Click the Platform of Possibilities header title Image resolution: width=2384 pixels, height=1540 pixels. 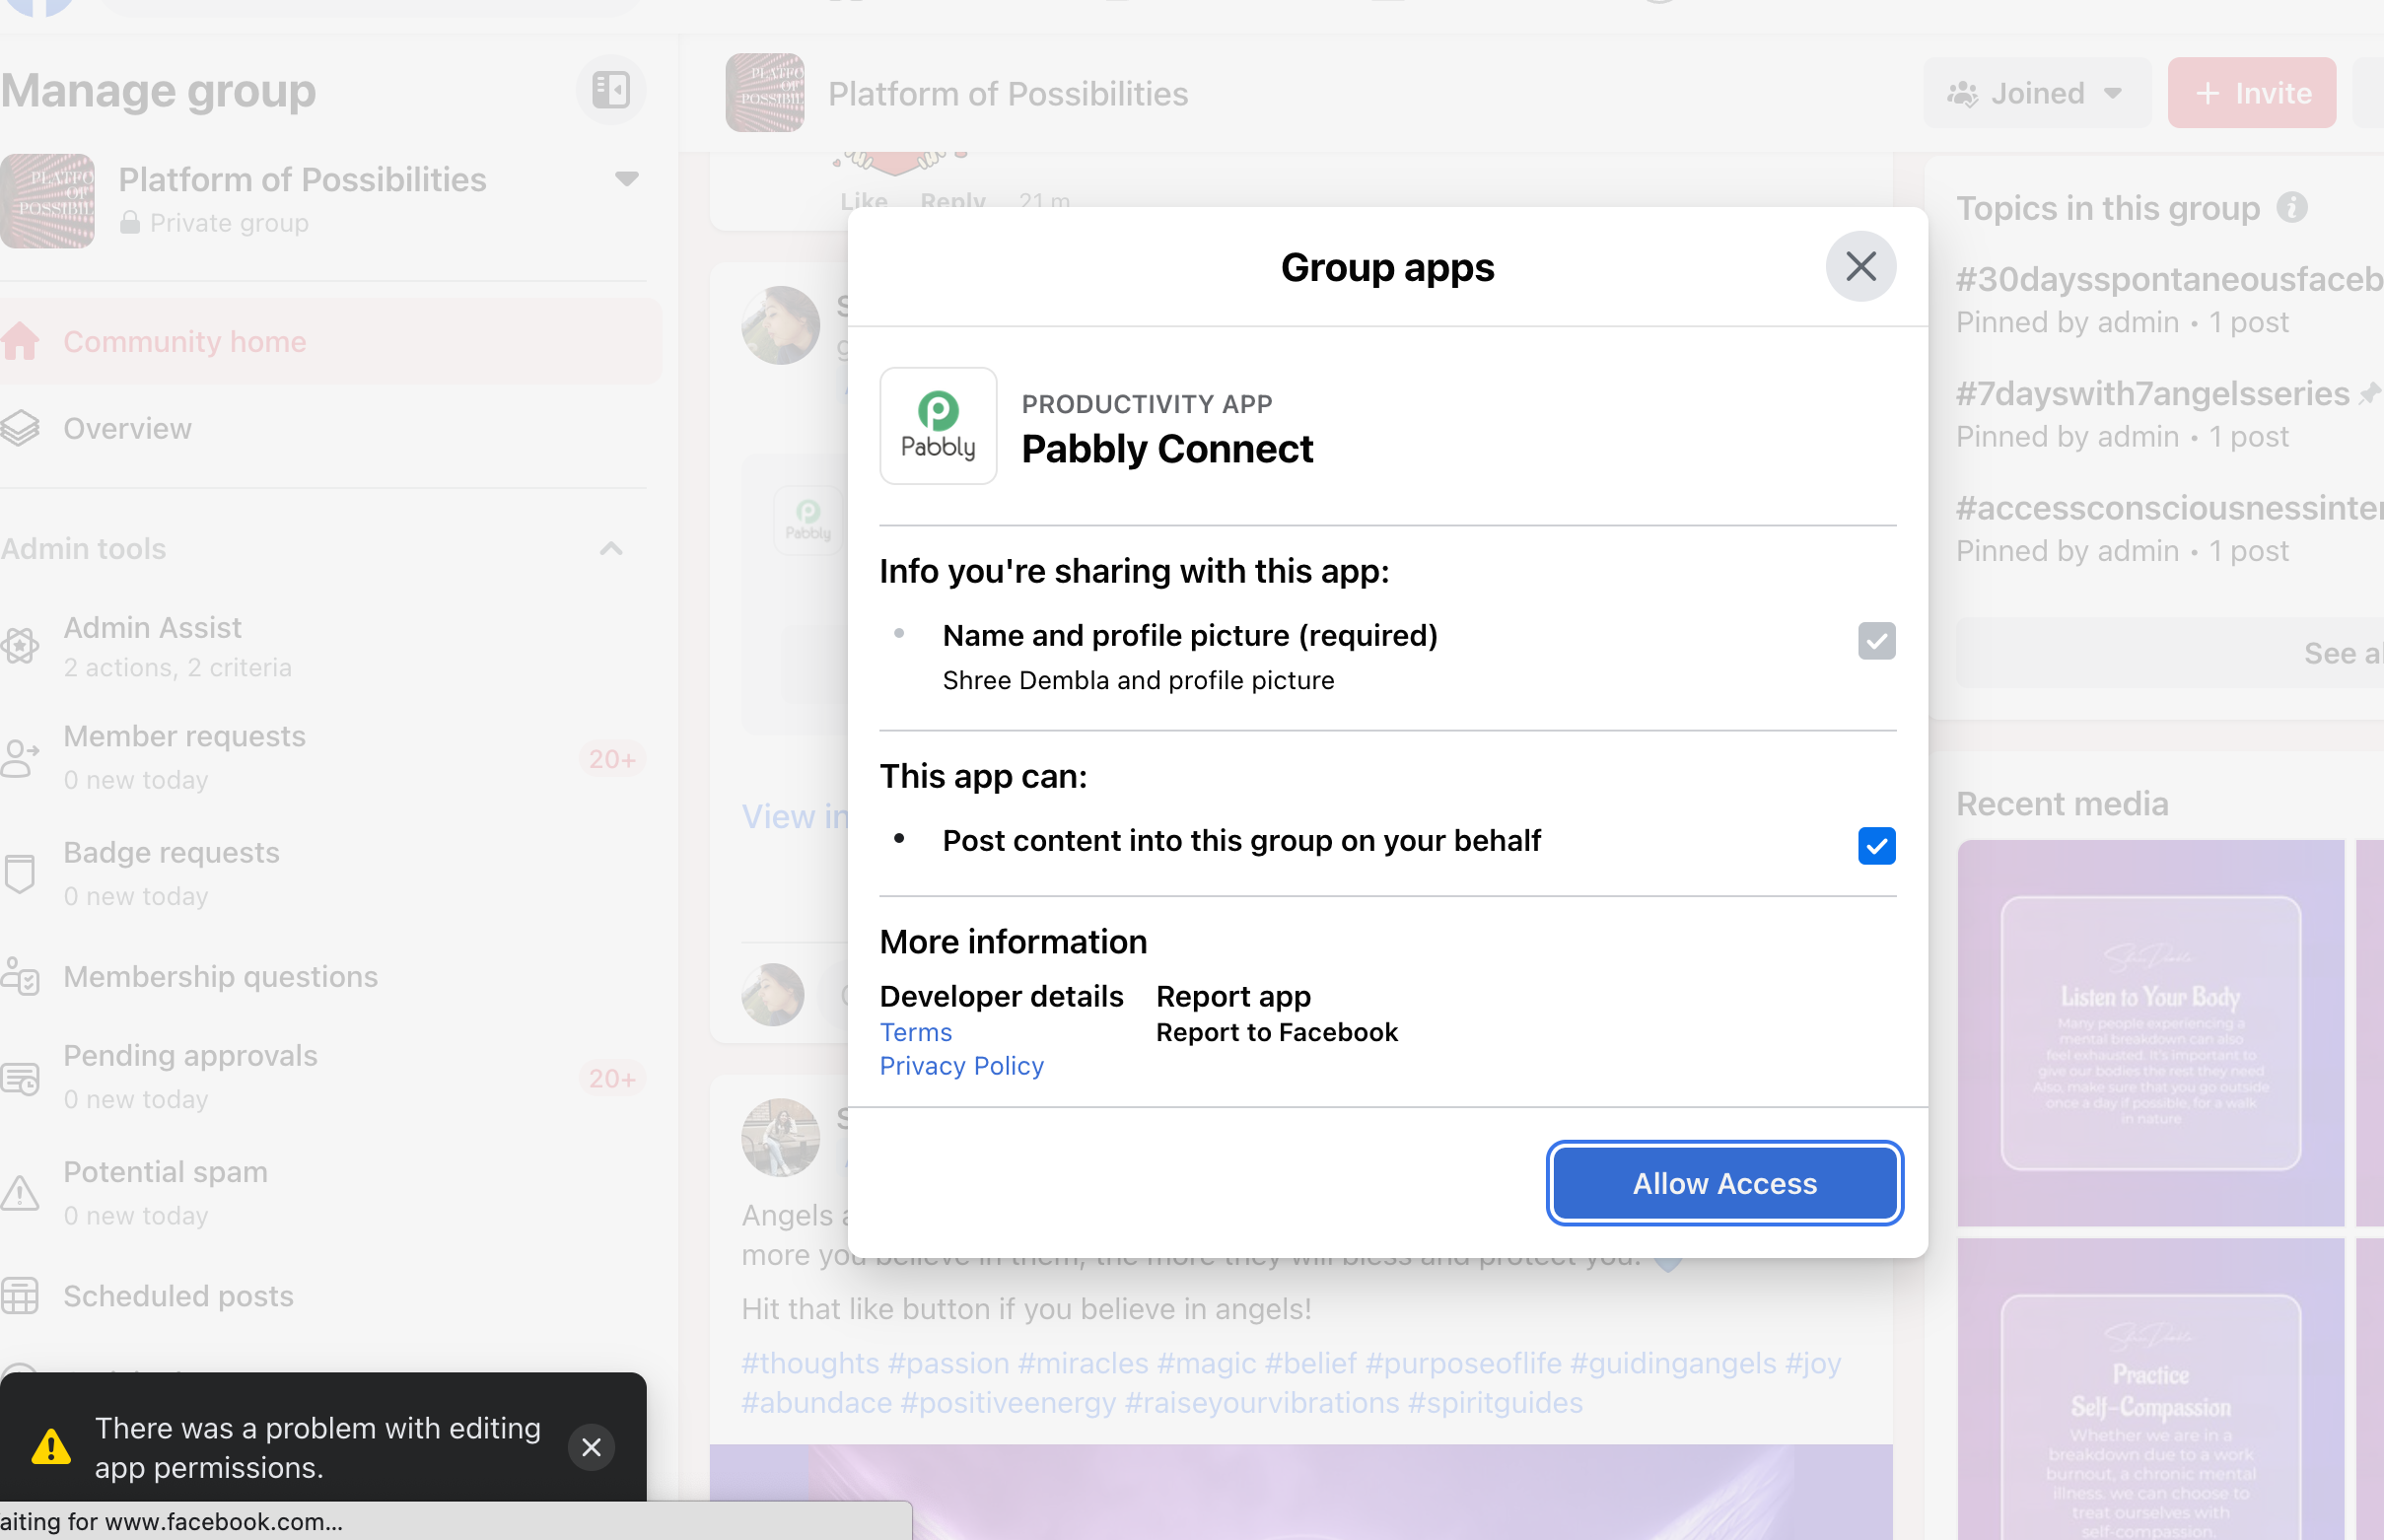click(1008, 94)
